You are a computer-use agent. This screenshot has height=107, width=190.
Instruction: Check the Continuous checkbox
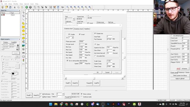[41, 94]
